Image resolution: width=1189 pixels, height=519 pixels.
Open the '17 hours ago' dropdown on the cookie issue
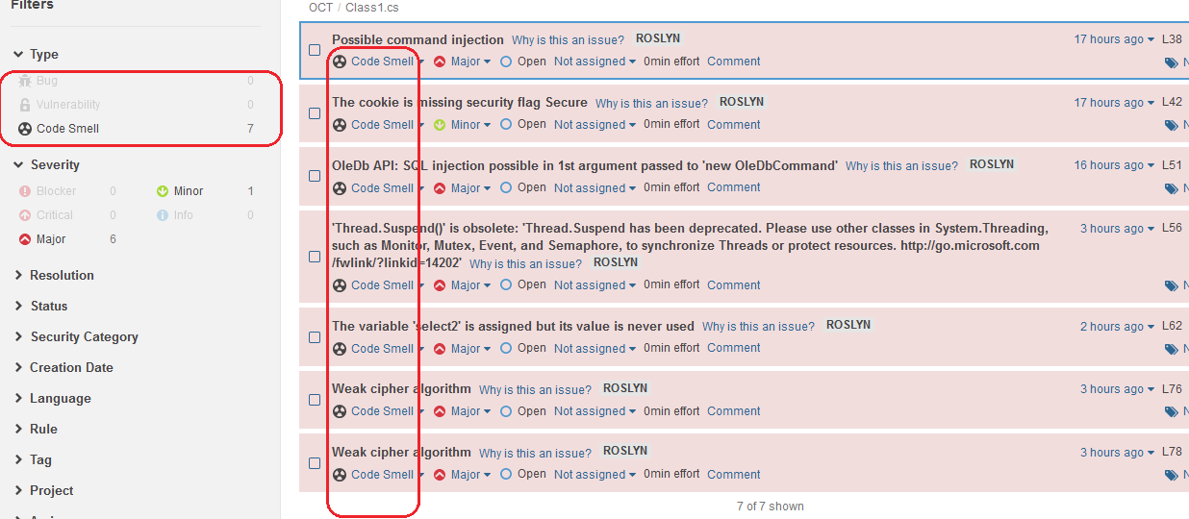tap(1114, 103)
